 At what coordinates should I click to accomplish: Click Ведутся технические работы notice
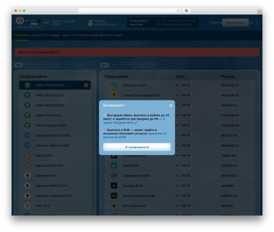(x=137, y=52)
